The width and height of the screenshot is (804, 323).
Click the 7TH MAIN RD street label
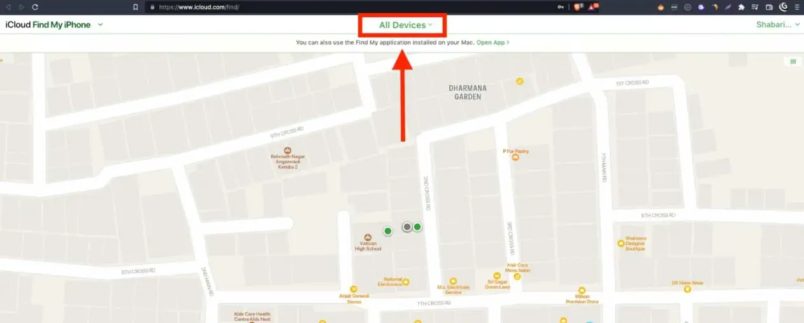coord(602,168)
